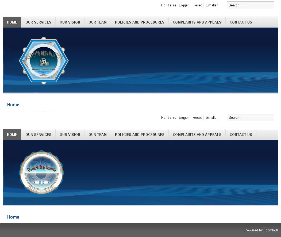281x237 pixels.
Task: Open OUR TEAM in the top navigation bar
Action: pyautogui.click(x=98, y=22)
